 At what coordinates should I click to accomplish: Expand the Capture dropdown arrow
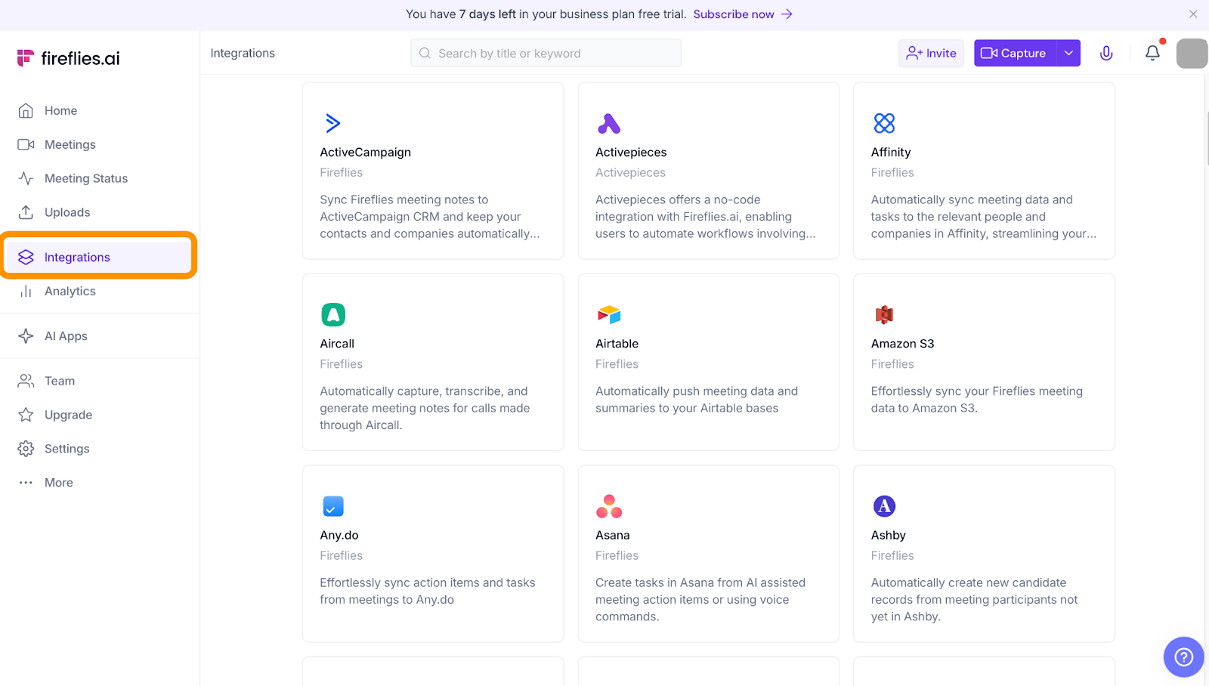pos(1068,53)
